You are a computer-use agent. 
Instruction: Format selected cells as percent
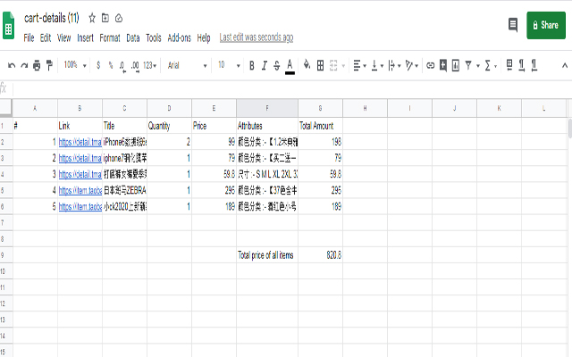[111, 65]
